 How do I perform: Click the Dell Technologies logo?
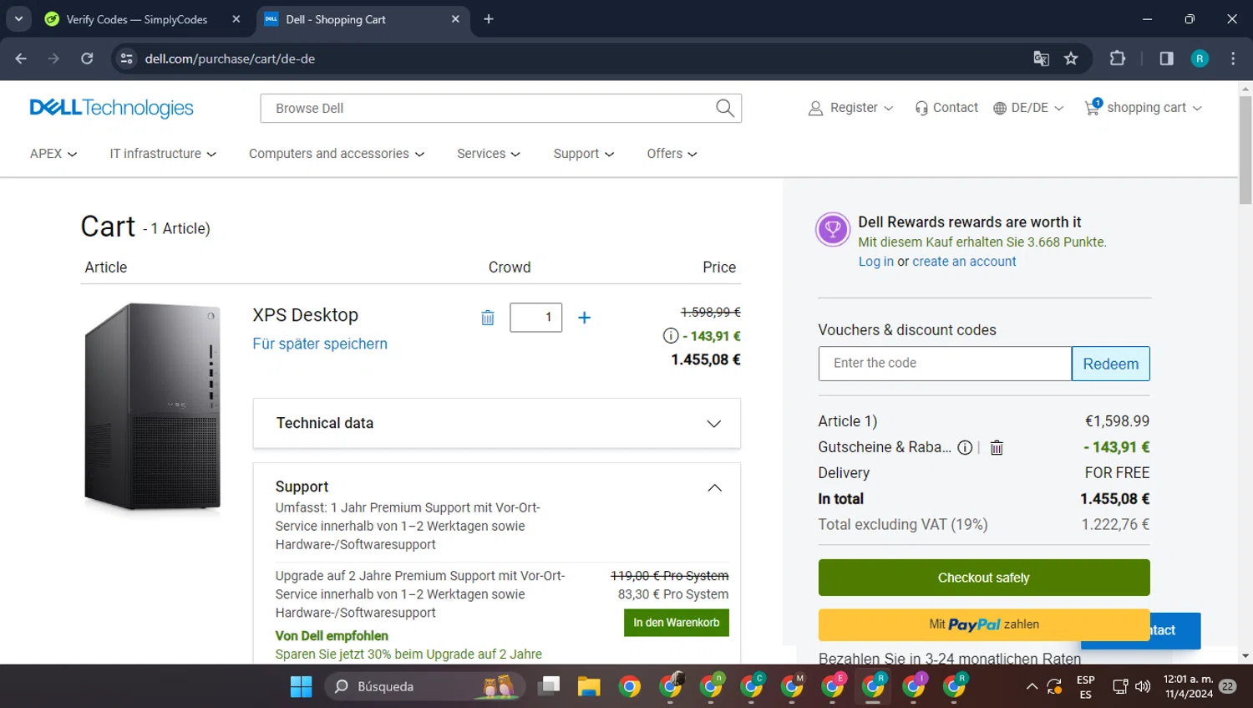111,108
